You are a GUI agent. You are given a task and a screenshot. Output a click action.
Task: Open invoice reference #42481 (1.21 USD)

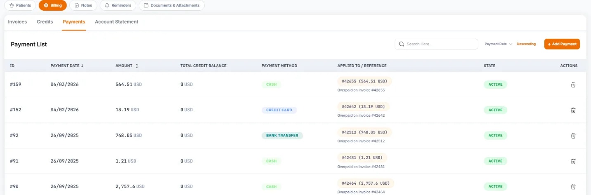(362, 158)
